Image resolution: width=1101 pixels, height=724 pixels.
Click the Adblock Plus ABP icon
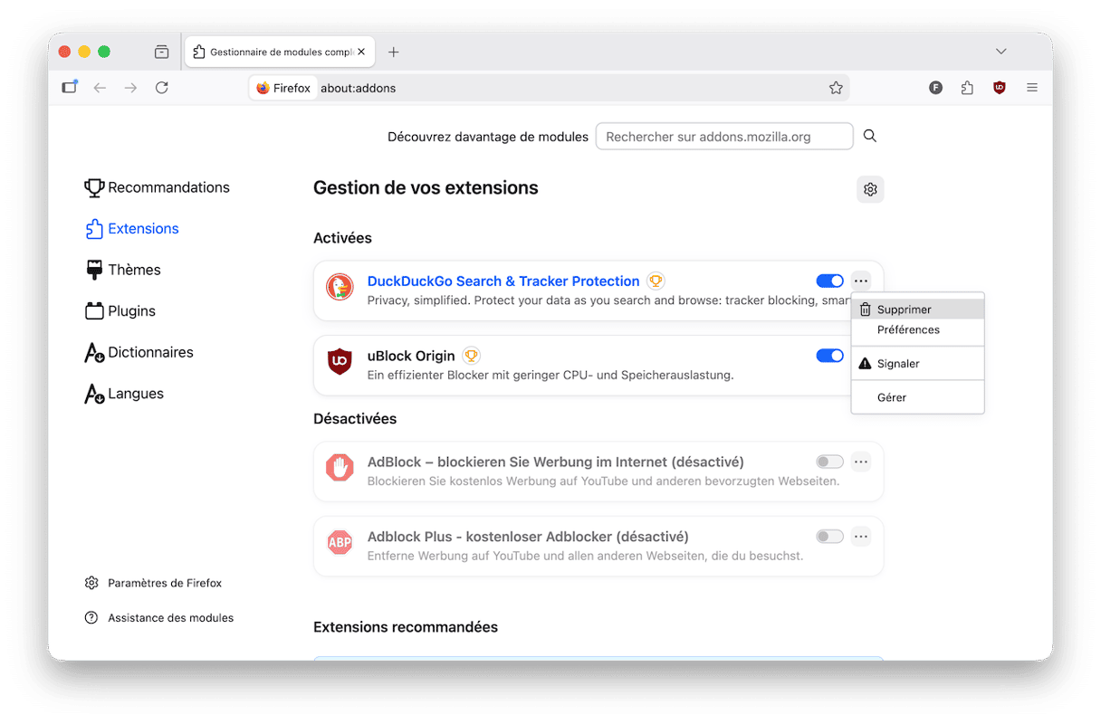point(340,543)
